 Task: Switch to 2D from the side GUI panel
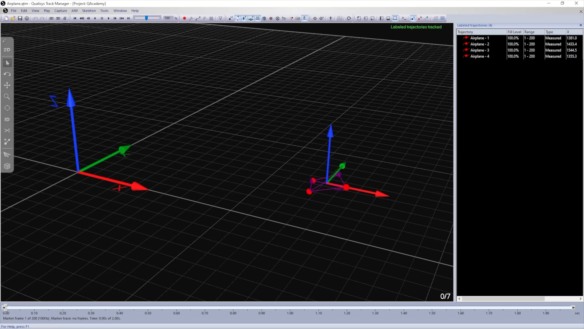pos(7,50)
